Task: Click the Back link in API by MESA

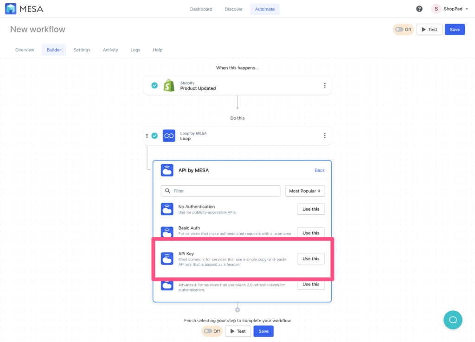Action: click(x=320, y=170)
